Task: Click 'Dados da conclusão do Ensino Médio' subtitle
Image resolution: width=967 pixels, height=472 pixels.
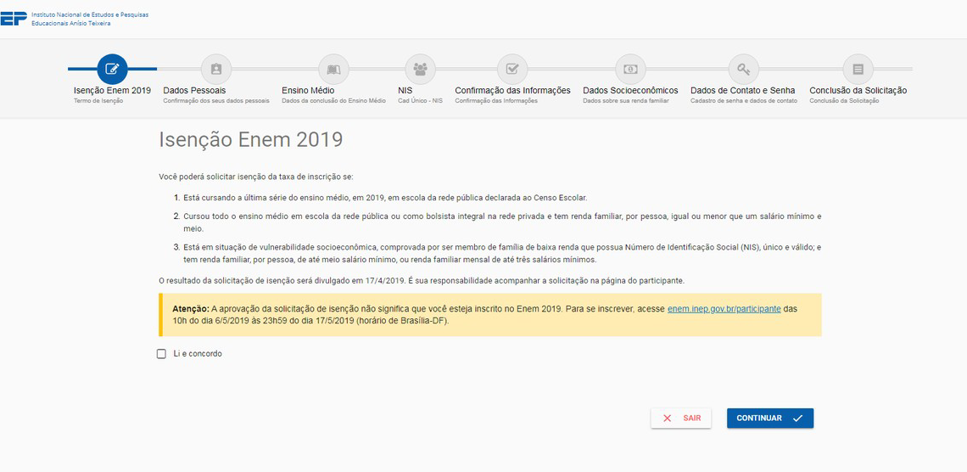Action: click(x=333, y=101)
